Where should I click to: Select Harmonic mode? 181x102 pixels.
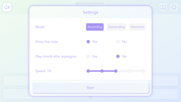137,27
